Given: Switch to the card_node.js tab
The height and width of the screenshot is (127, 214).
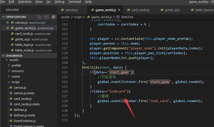Looking at the screenshot, I should coord(140,10).
